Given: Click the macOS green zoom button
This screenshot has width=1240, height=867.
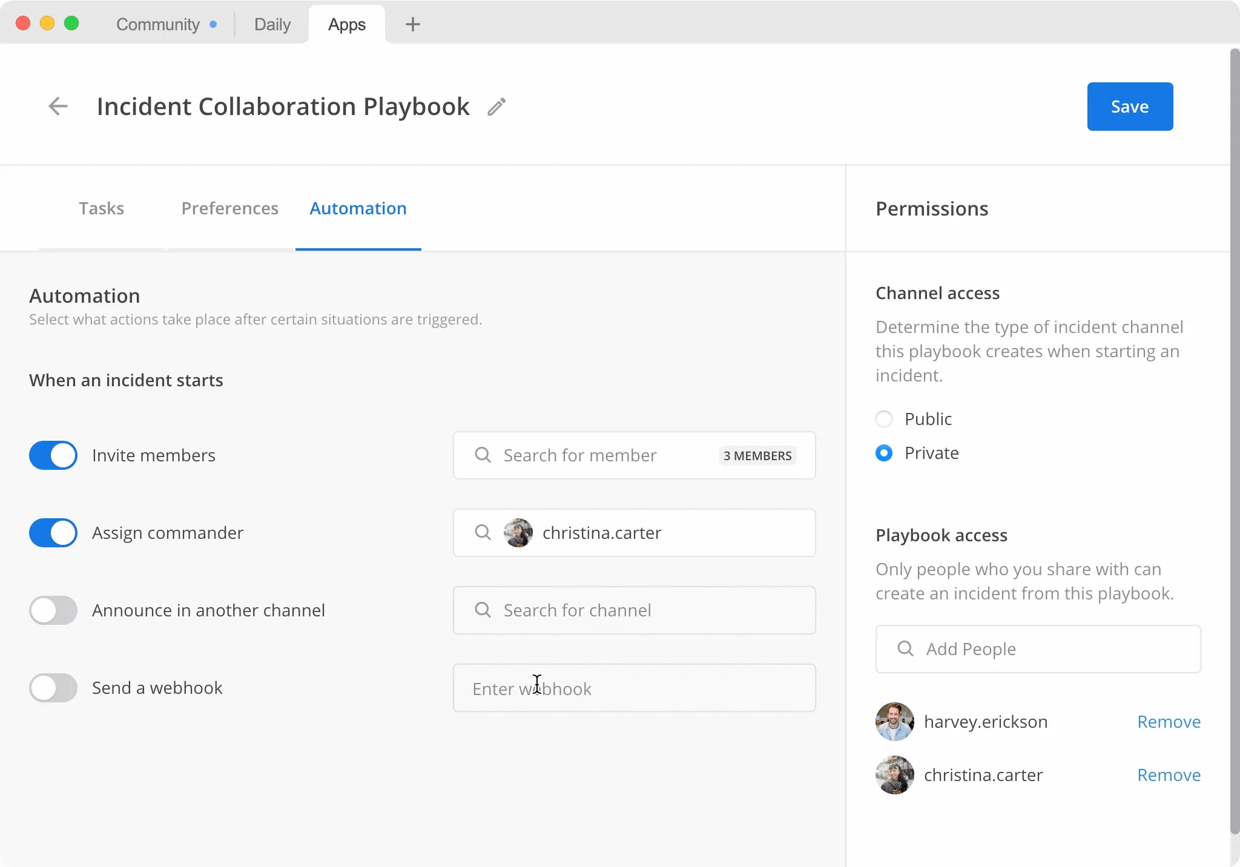Looking at the screenshot, I should point(71,23).
